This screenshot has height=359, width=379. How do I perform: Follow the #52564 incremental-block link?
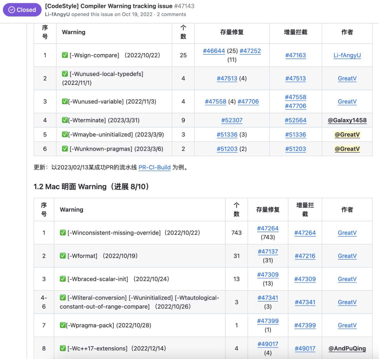(x=295, y=120)
